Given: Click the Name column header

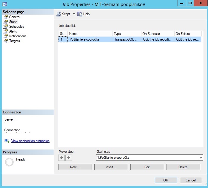Looking at the screenshot, I should 90,34.
